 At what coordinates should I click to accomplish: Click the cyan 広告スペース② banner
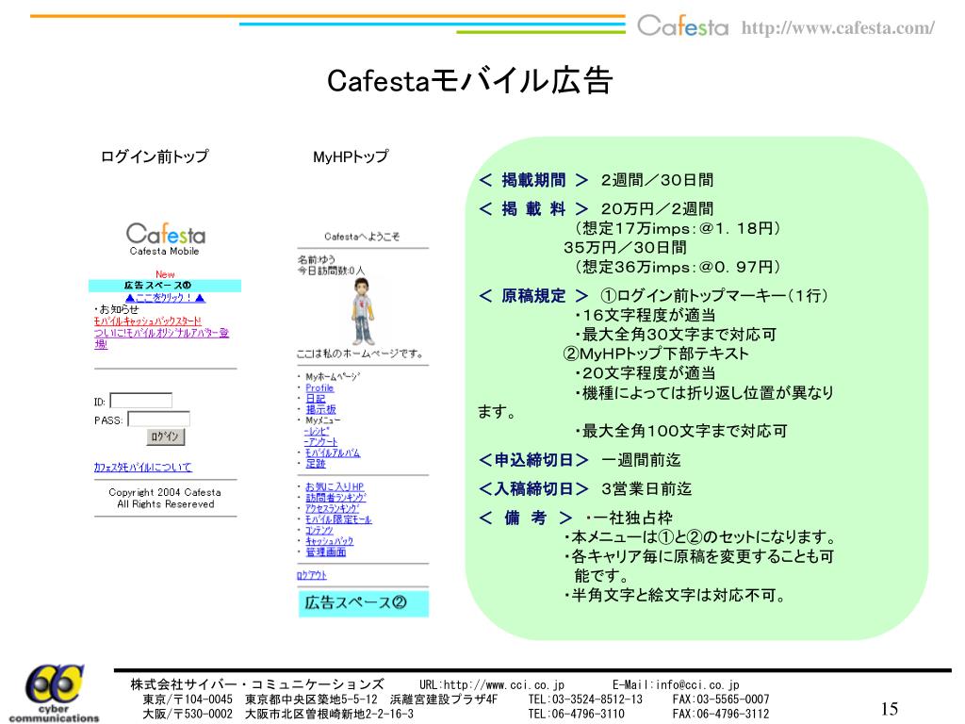tap(363, 602)
